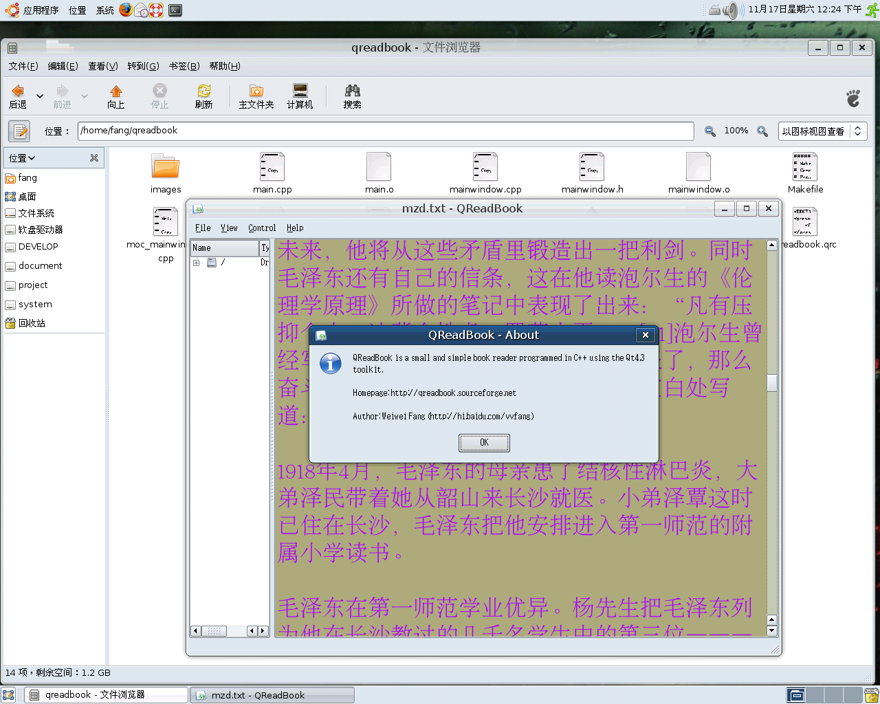Click OK in the QReadBook About dialog
The image size is (880, 704).
click(x=484, y=443)
